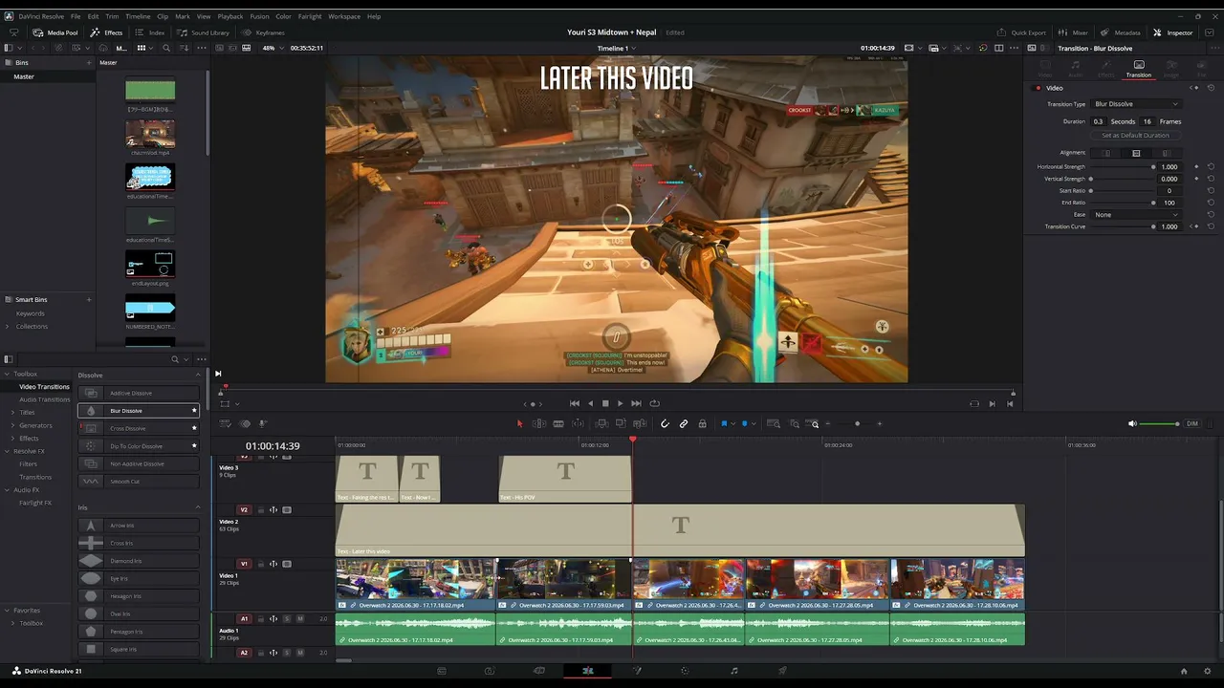Open the Project Manager home icon
This screenshot has width=1224, height=688.
point(1184,671)
